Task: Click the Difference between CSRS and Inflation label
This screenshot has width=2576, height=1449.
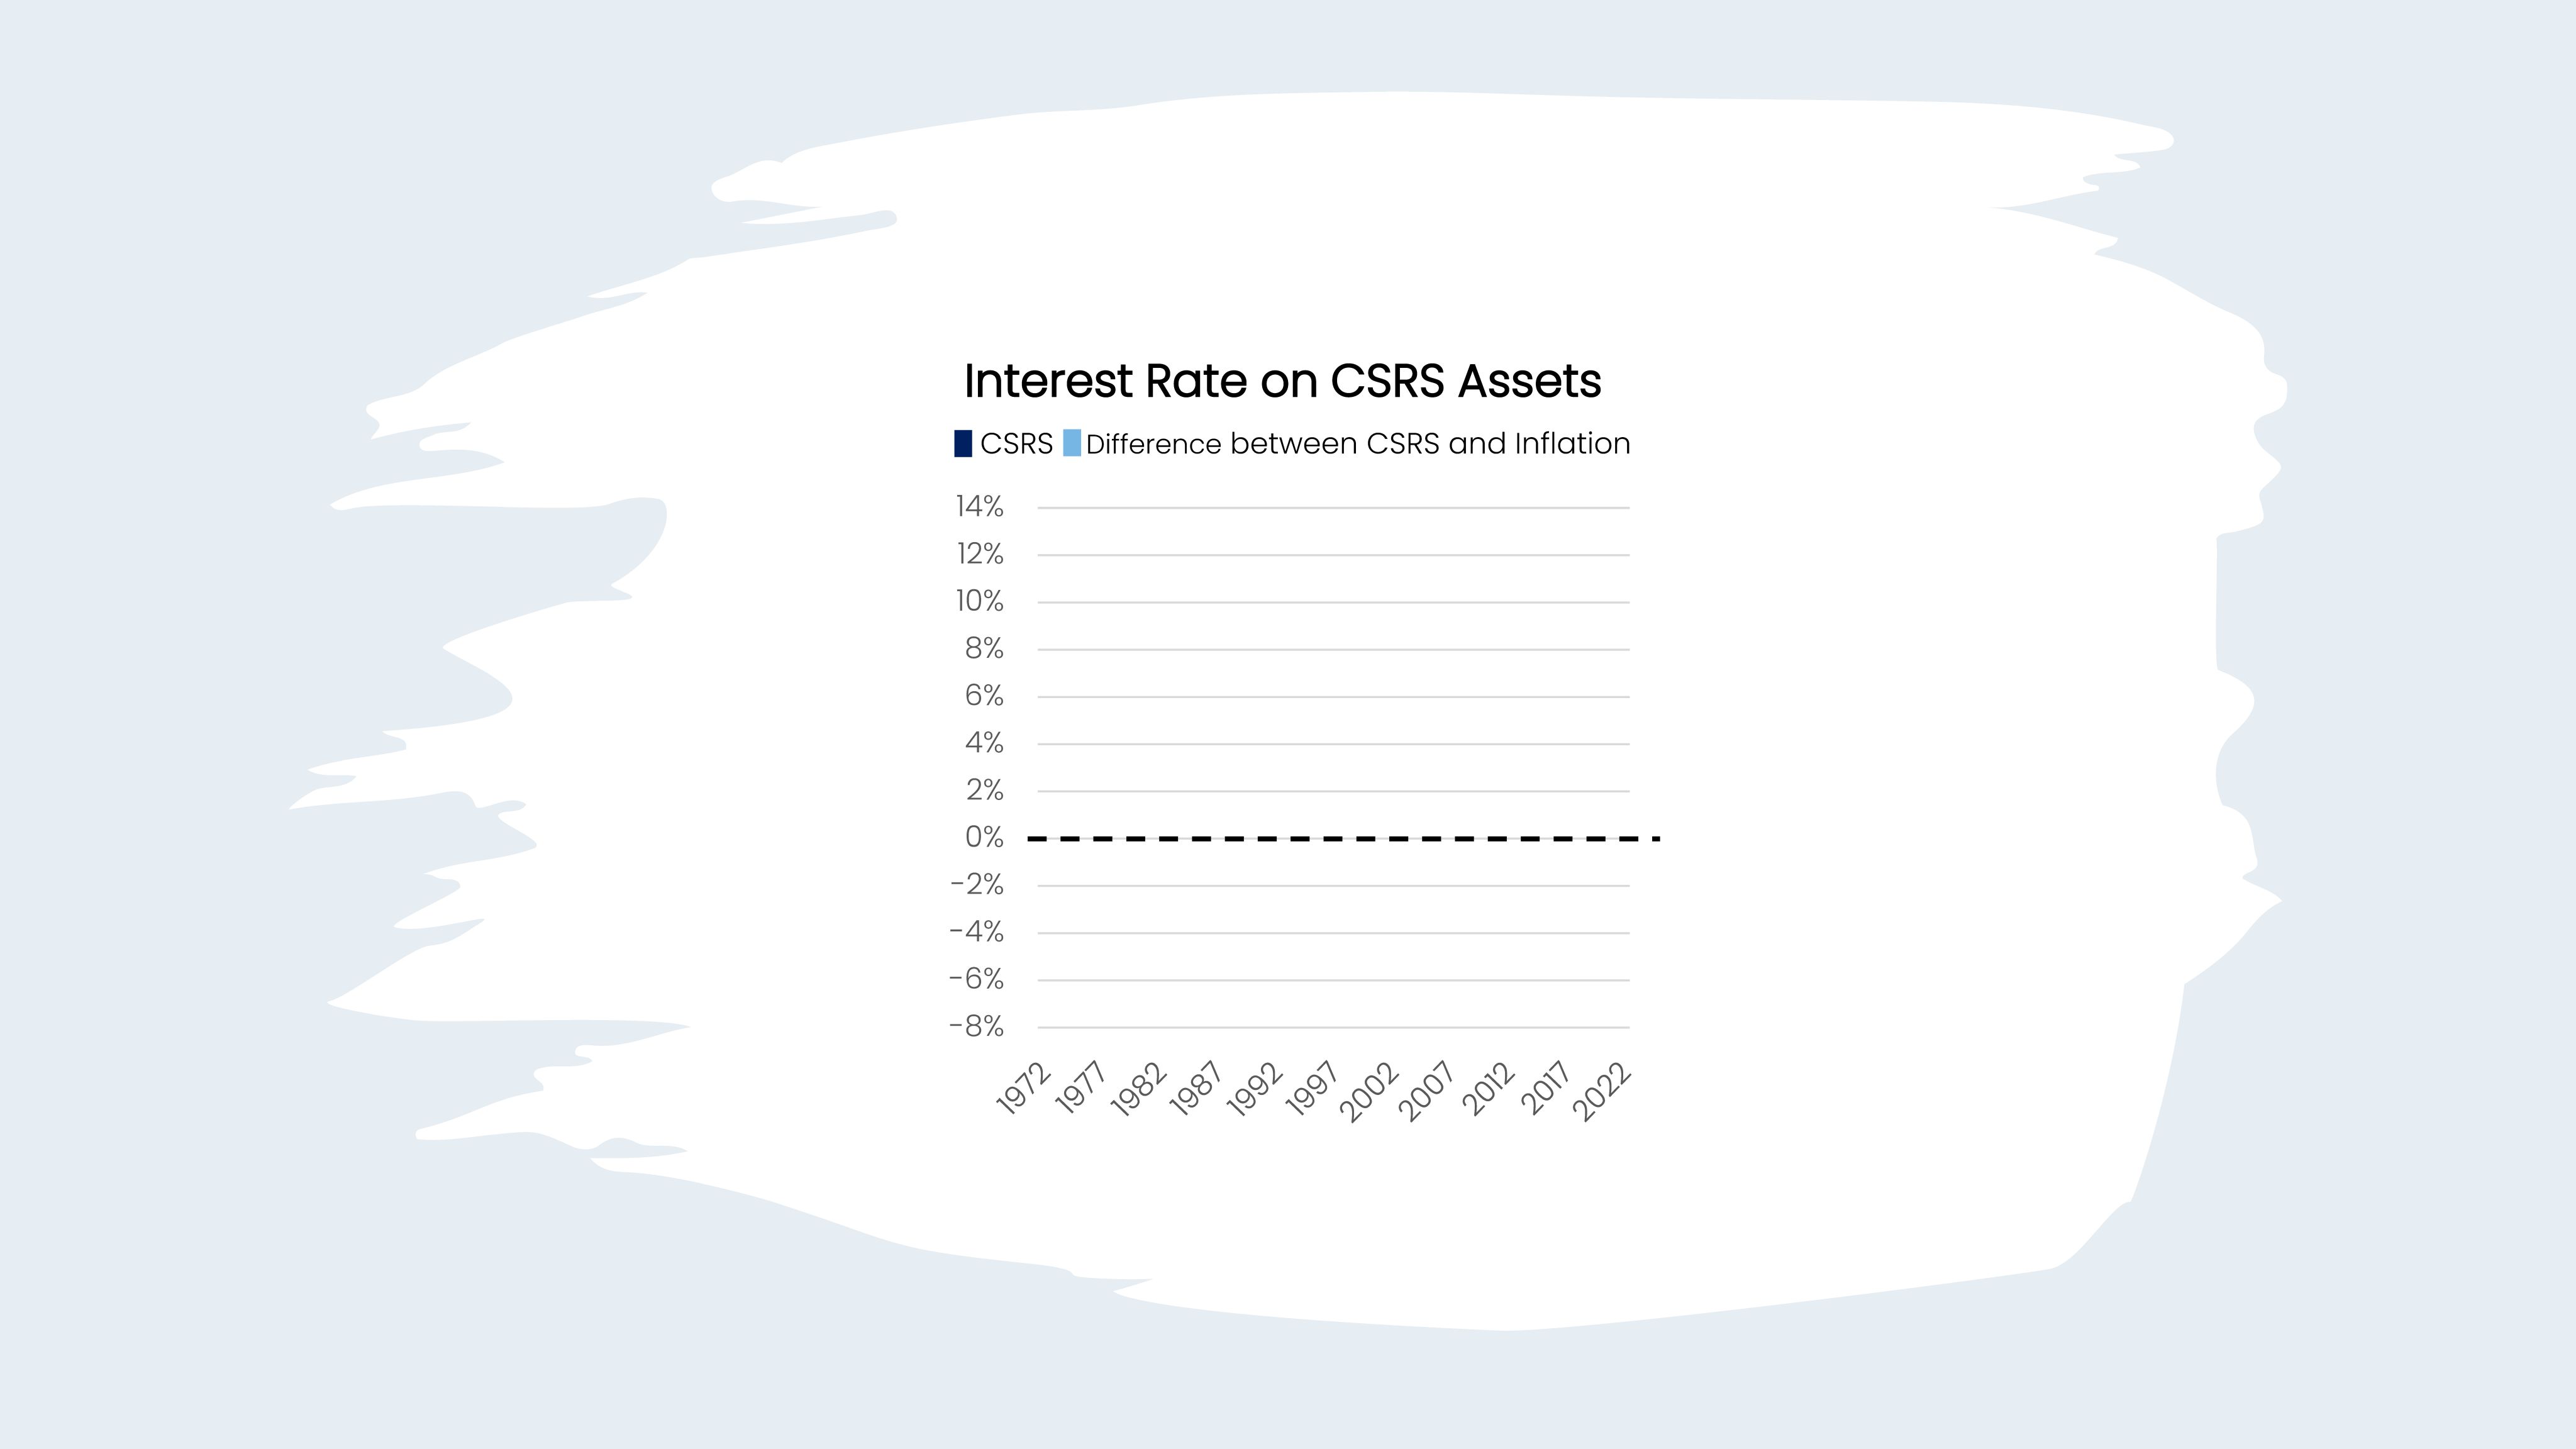Action: 1358,443
